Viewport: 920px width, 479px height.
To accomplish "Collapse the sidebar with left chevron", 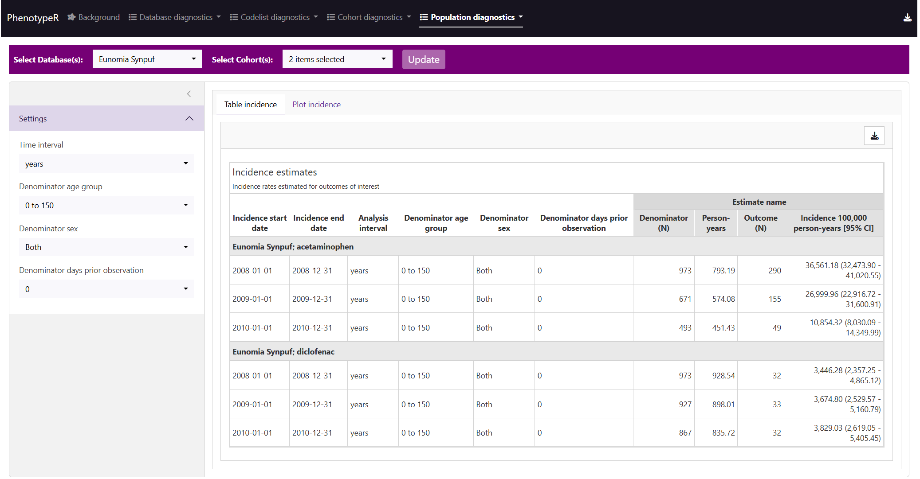I will [x=189, y=94].
